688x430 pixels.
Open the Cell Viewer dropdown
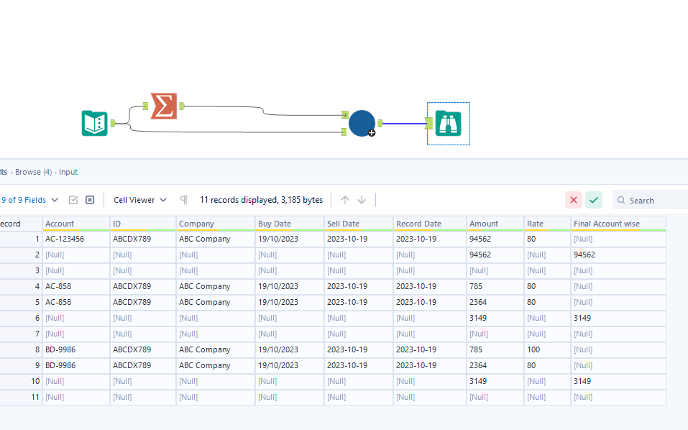tap(134, 199)
